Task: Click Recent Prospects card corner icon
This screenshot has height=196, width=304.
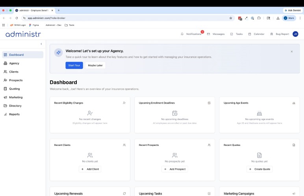Action: [209, 145]
